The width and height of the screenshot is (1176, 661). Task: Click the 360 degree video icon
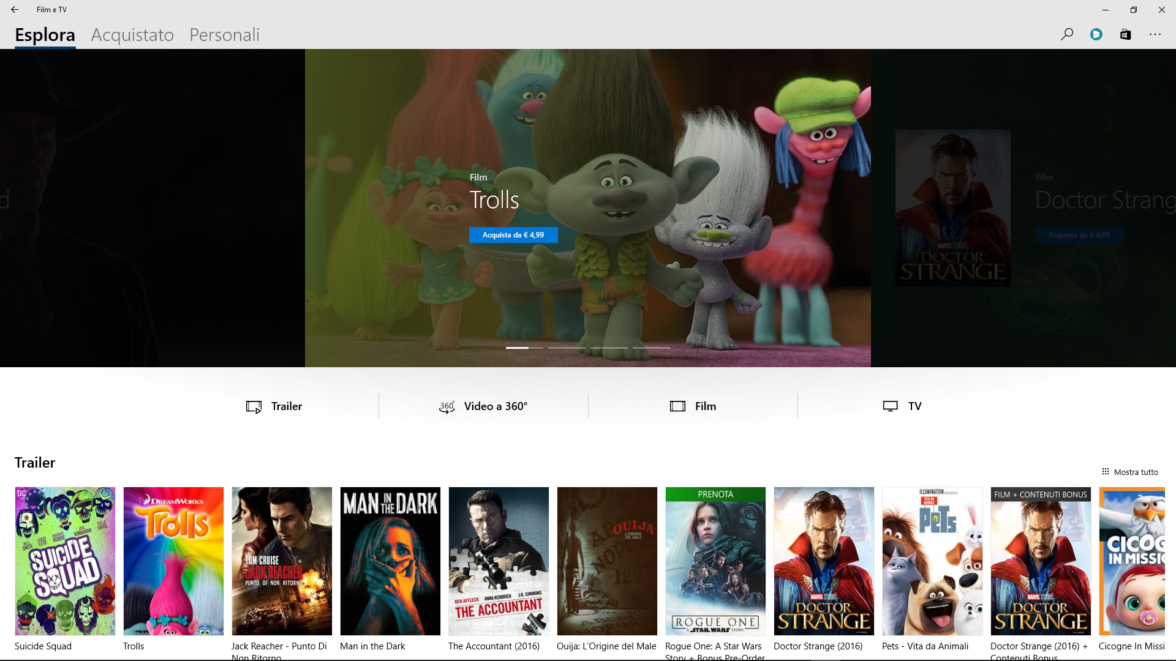tap(447, 407)
